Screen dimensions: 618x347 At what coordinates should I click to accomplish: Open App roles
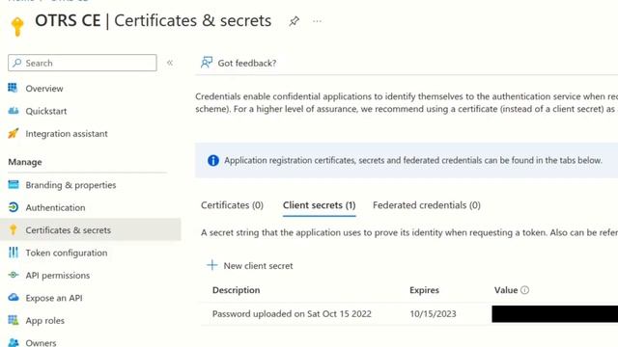click(45, 321)
